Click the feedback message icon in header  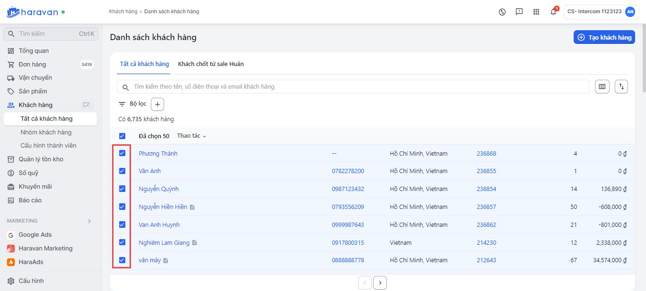519,12
